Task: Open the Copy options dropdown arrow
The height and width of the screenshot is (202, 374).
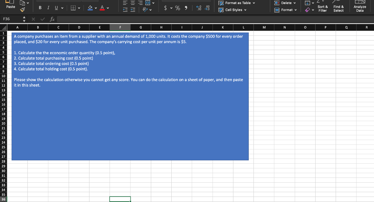Action: [28, 3]
